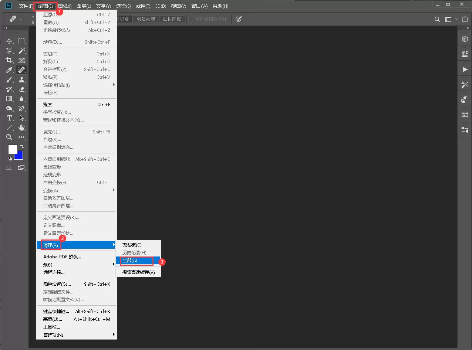
Task: Toggle the sample all layers checkbox
Action: click(191, 19)
